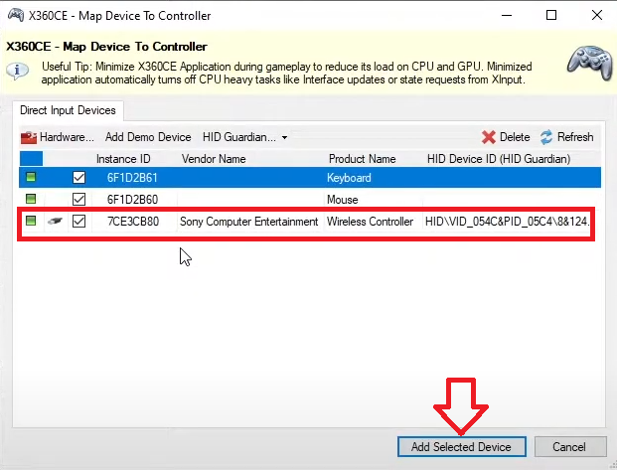This screenshot has height=470, width=617.
Task: Select the Direct Input Devices tab
Action: 68,110
